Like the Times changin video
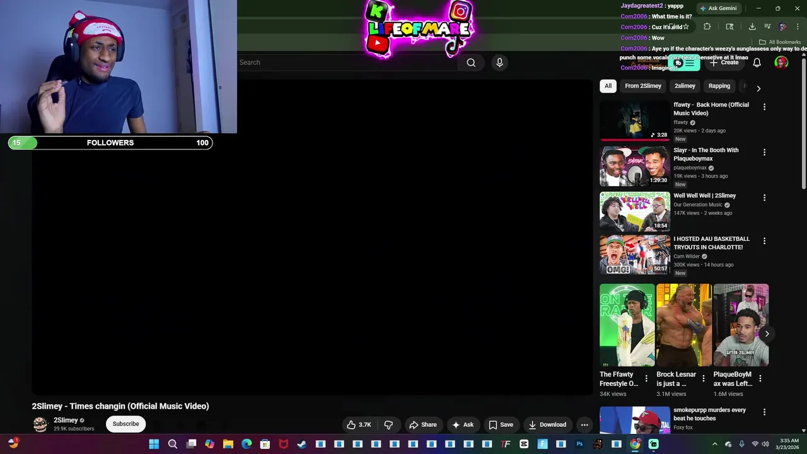The height and width of the screenshot is (454, 807). pyautogui.click(x=359, y=425)
